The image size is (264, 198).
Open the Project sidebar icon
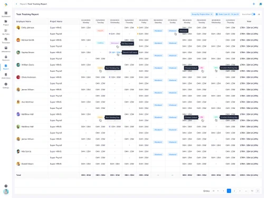coord(6,21)
